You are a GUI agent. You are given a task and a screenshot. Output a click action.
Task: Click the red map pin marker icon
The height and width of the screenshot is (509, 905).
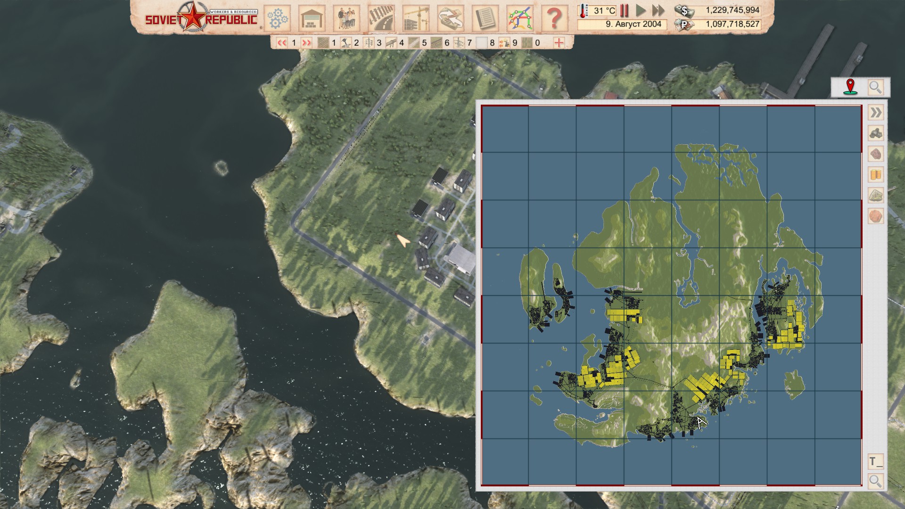point(850,87)
